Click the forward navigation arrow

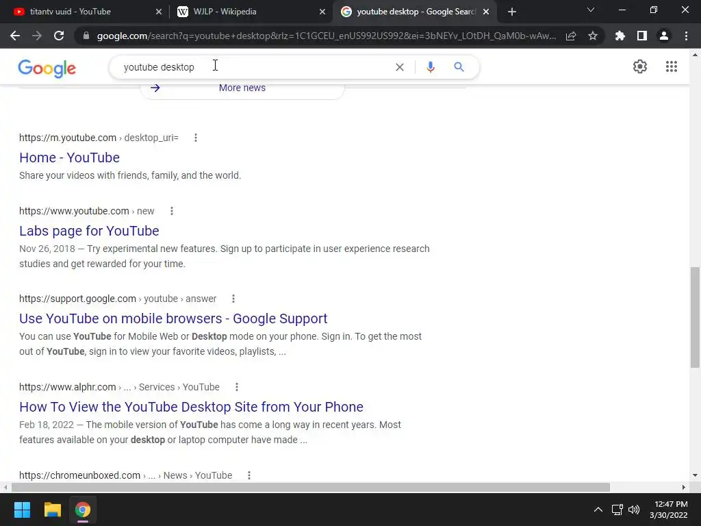(x=37, y=36)
